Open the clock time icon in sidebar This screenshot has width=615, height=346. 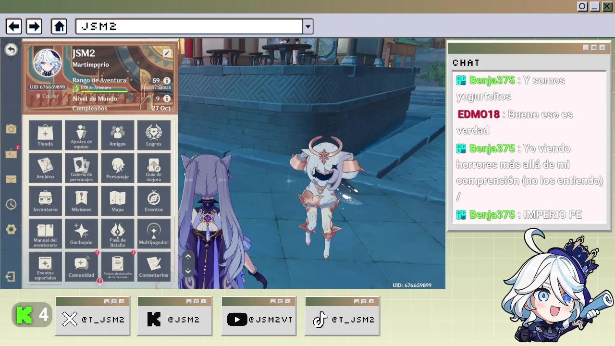[11, 204]
